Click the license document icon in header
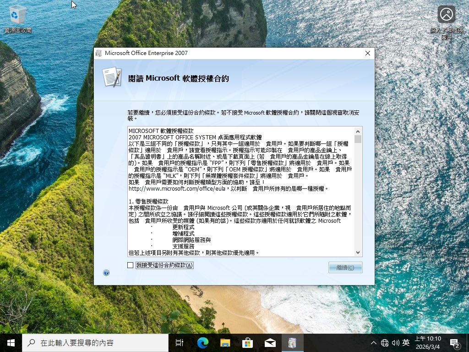 point(112,77)
